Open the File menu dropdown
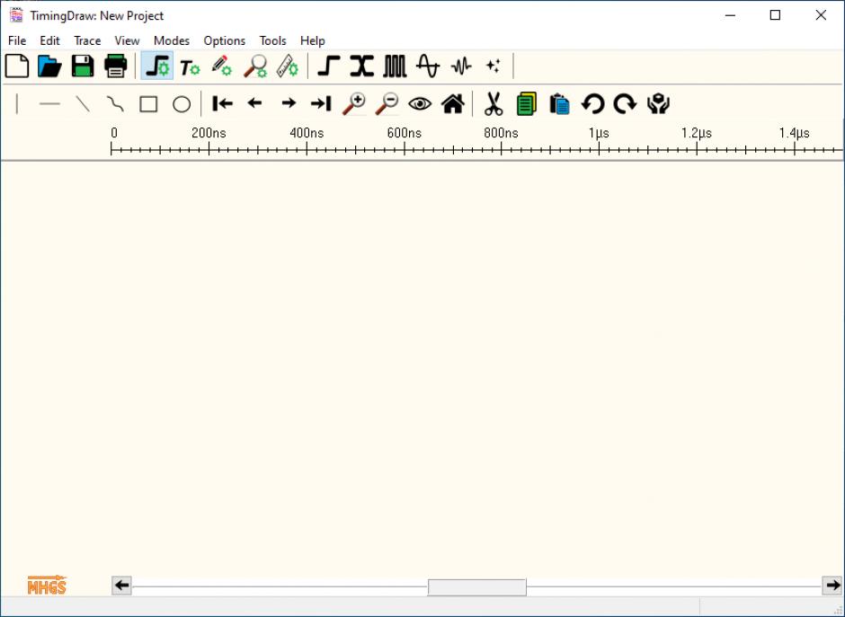The image size is (845, 617). click(x=17, y=40)
